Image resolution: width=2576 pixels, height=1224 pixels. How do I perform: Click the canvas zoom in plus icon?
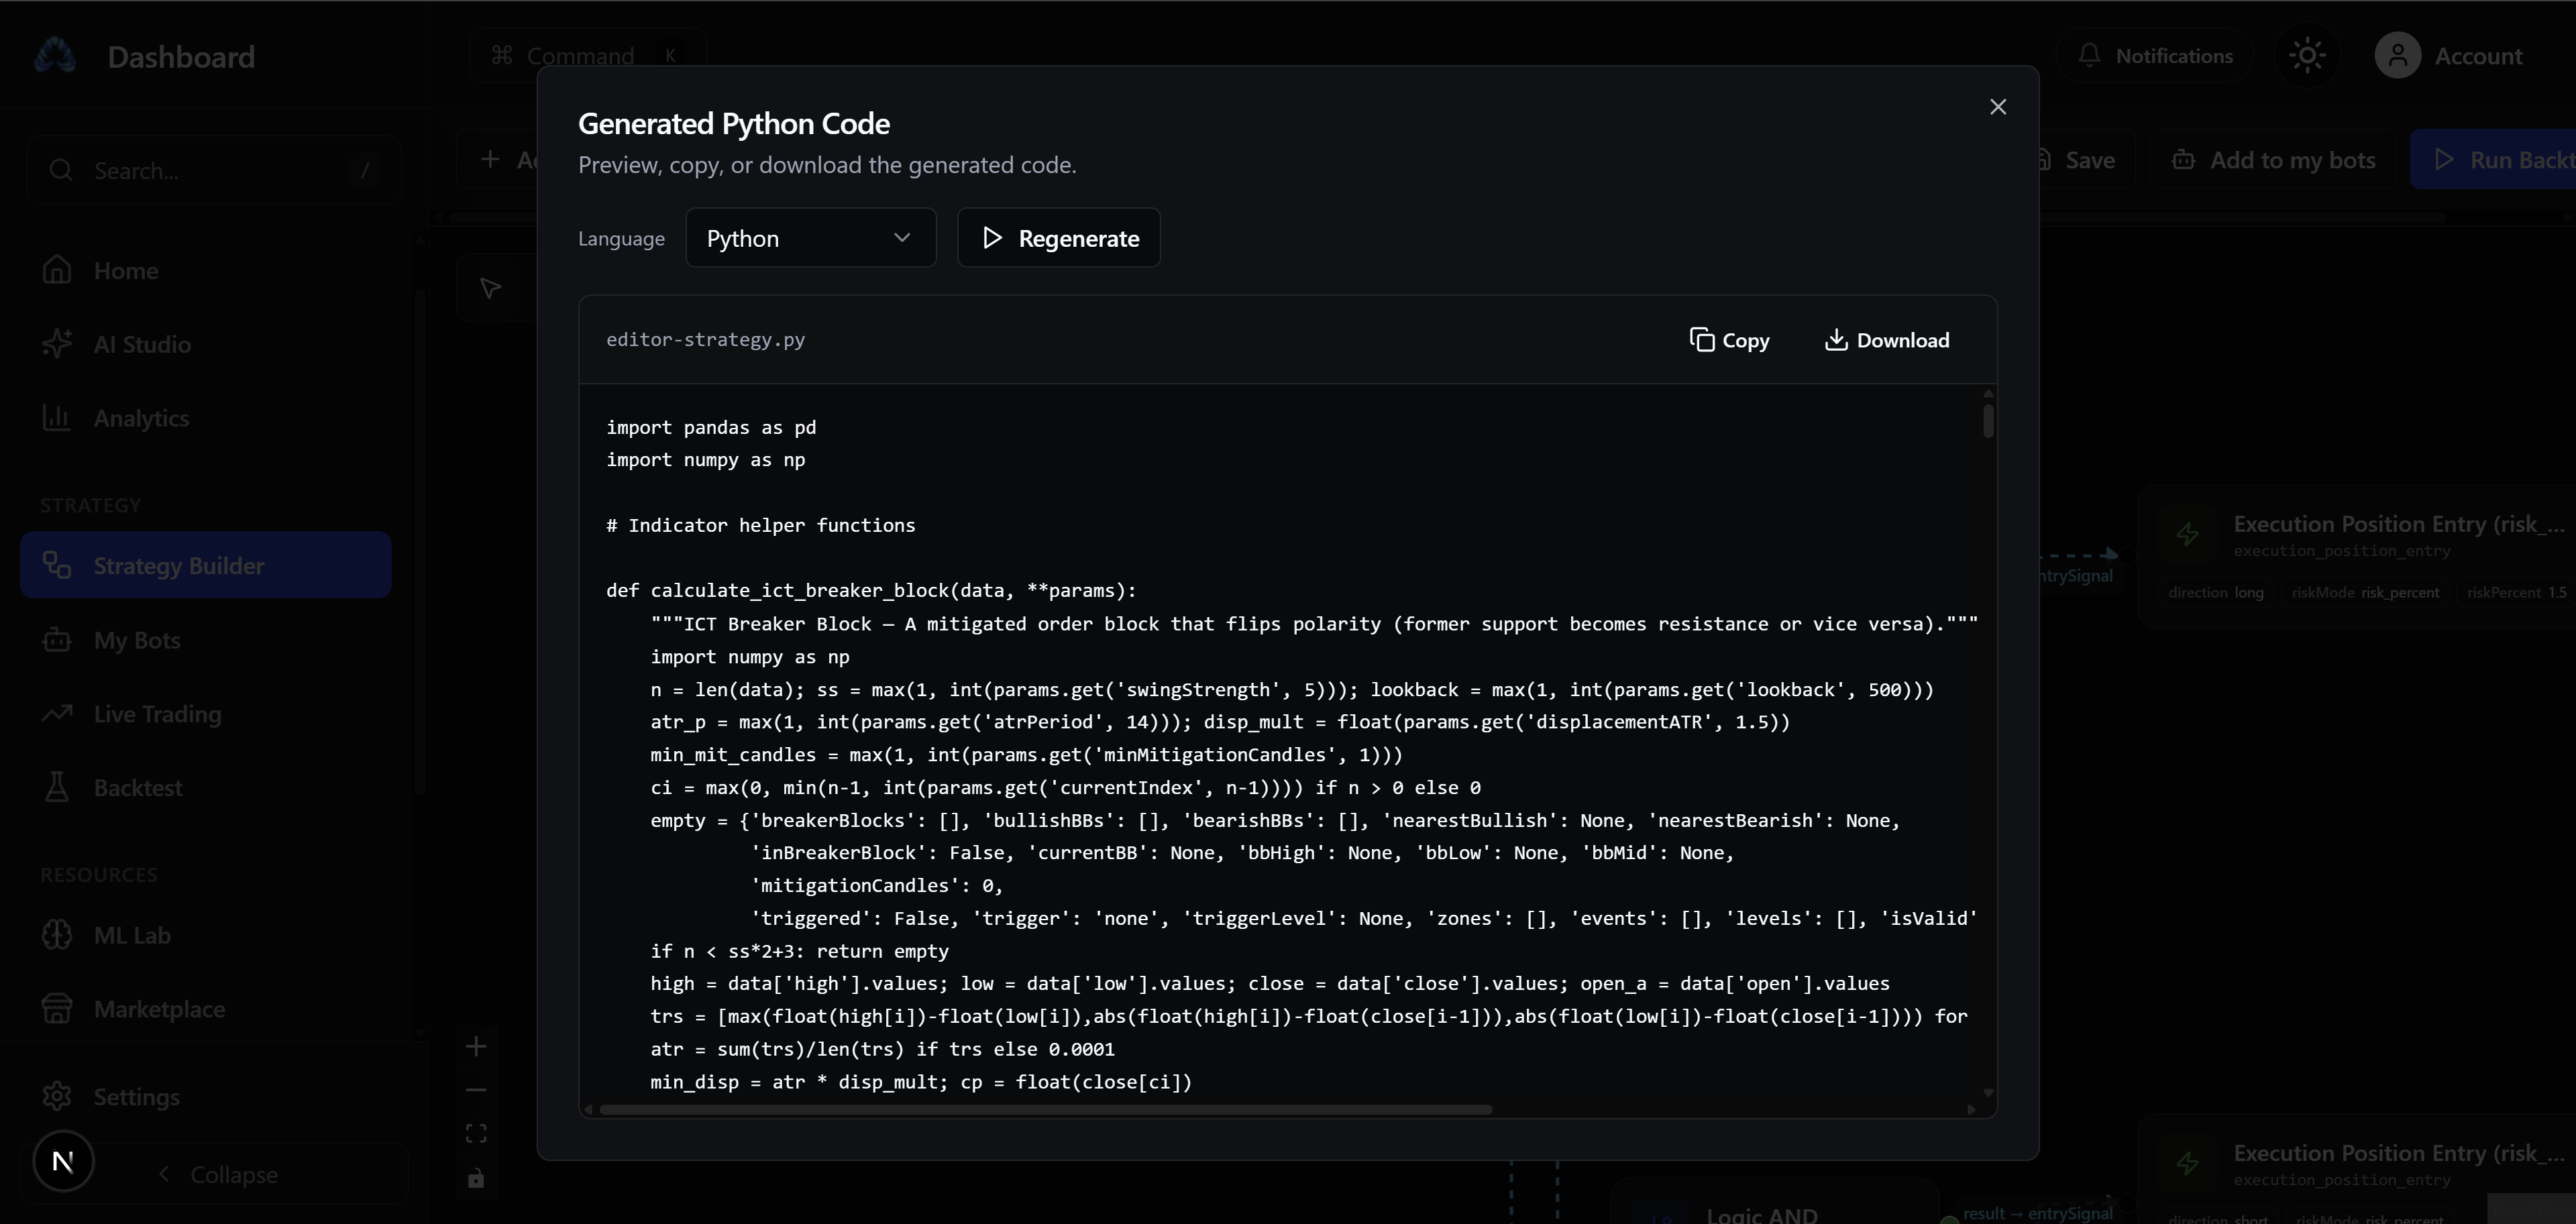pos(476,1046)
